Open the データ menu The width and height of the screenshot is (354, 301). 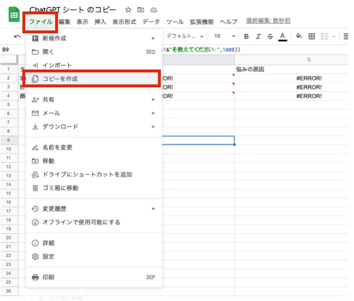click(151, 22)
